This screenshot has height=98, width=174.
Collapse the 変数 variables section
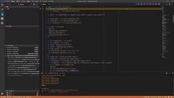[x=22, y=7]
